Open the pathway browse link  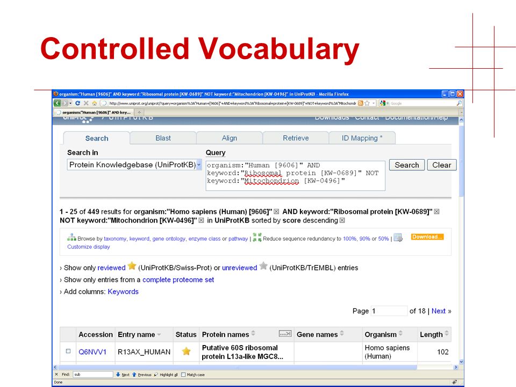click(x=238, y=239)
